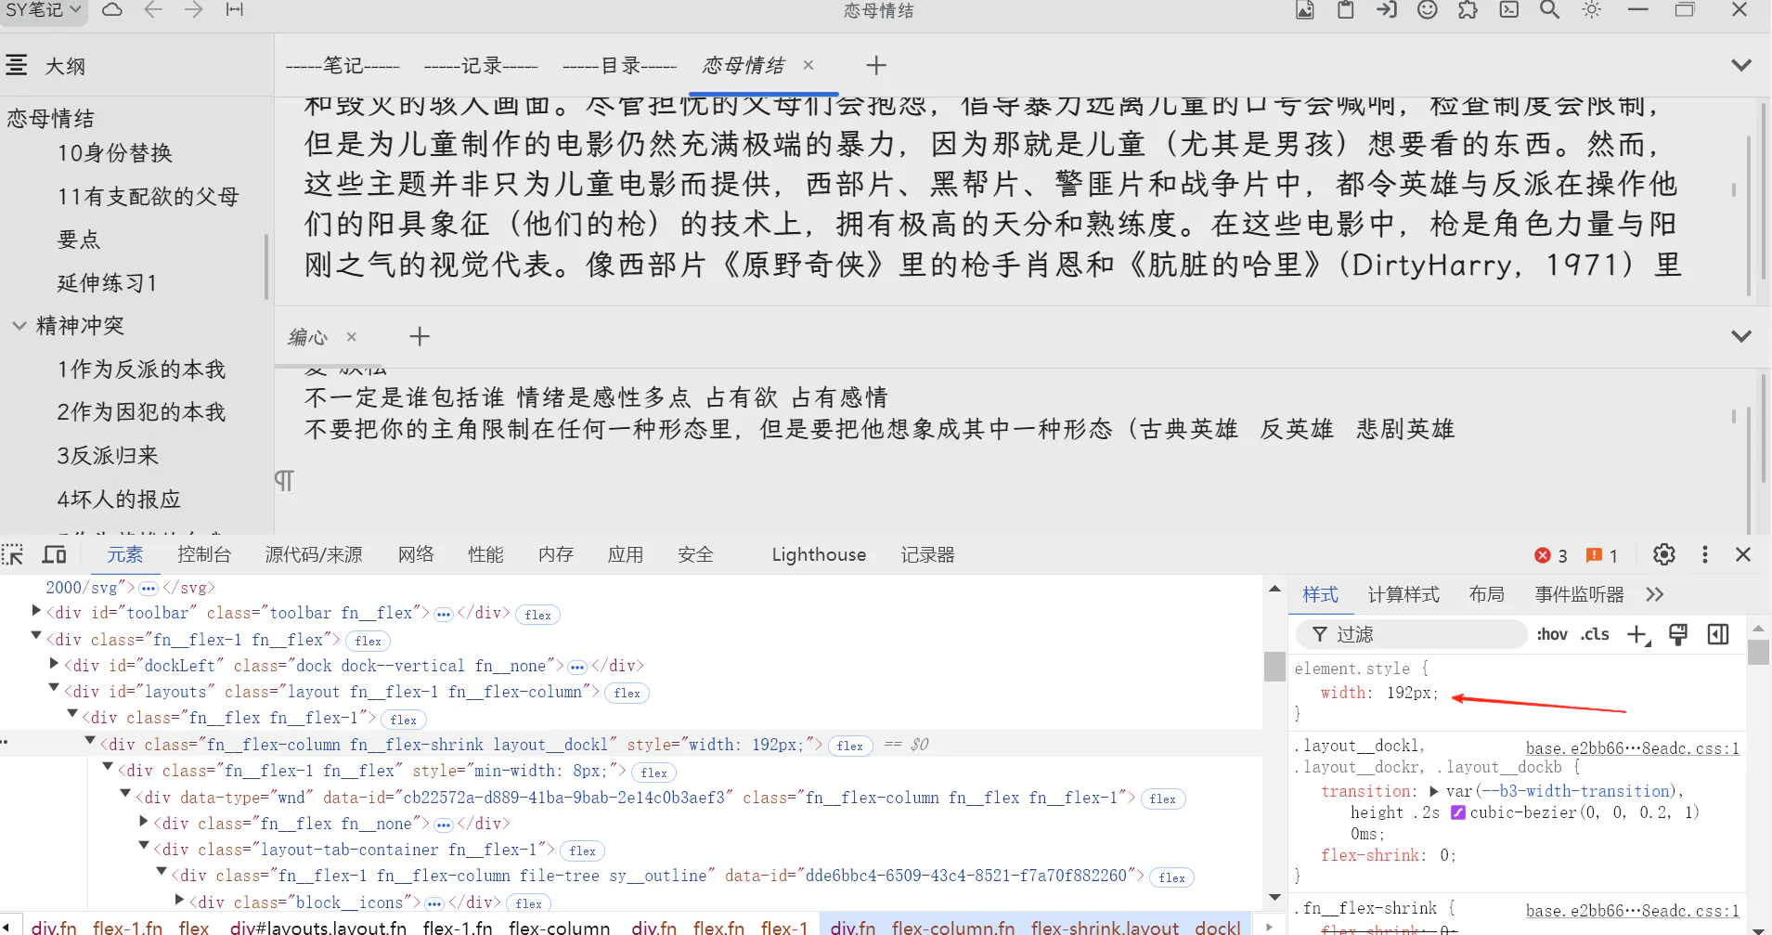Select outline item 2作为囚犯的本我
Viewport: 1772px width, 935px height.
click(x=141, y=412)
